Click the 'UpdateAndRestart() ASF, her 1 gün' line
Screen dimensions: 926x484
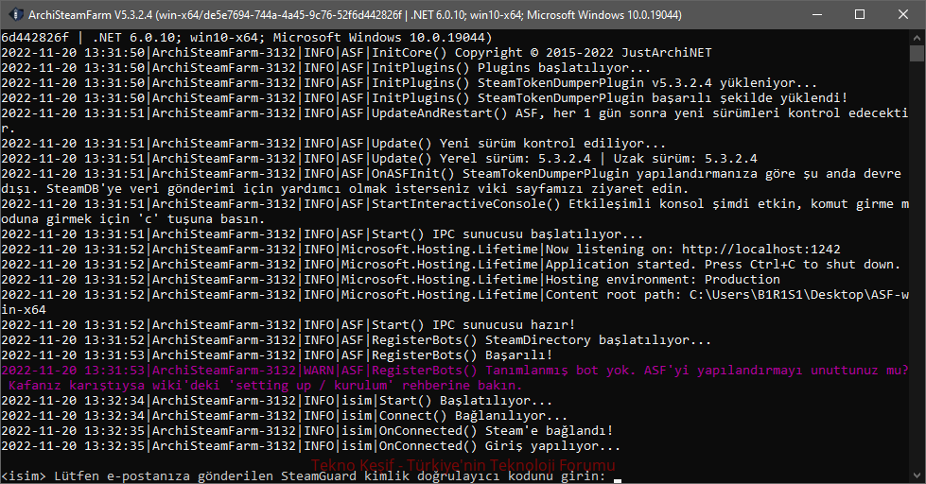[455, 113]
